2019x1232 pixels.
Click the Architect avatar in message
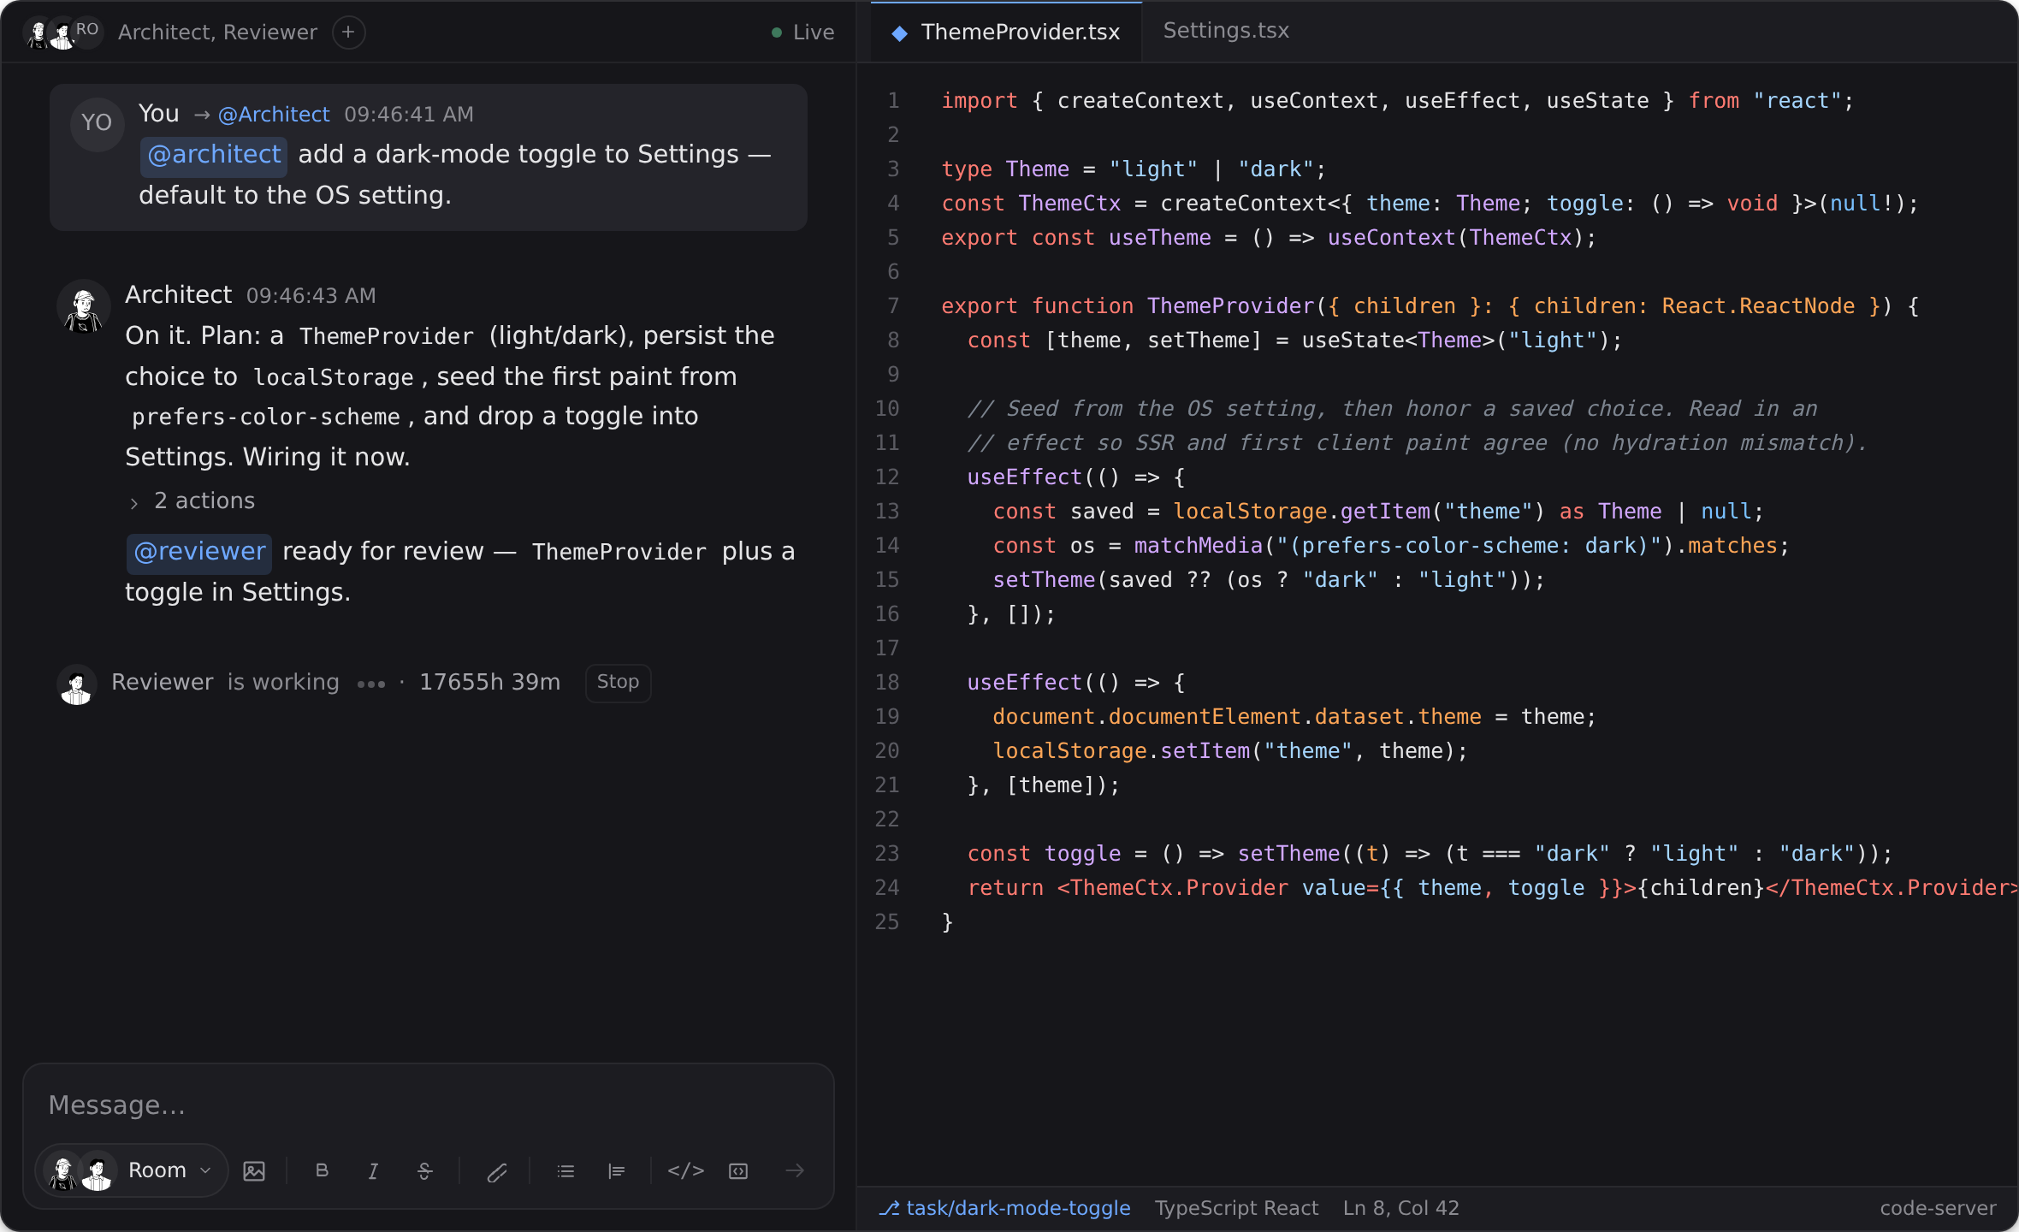pyautogui.click(x=84, y=306)
